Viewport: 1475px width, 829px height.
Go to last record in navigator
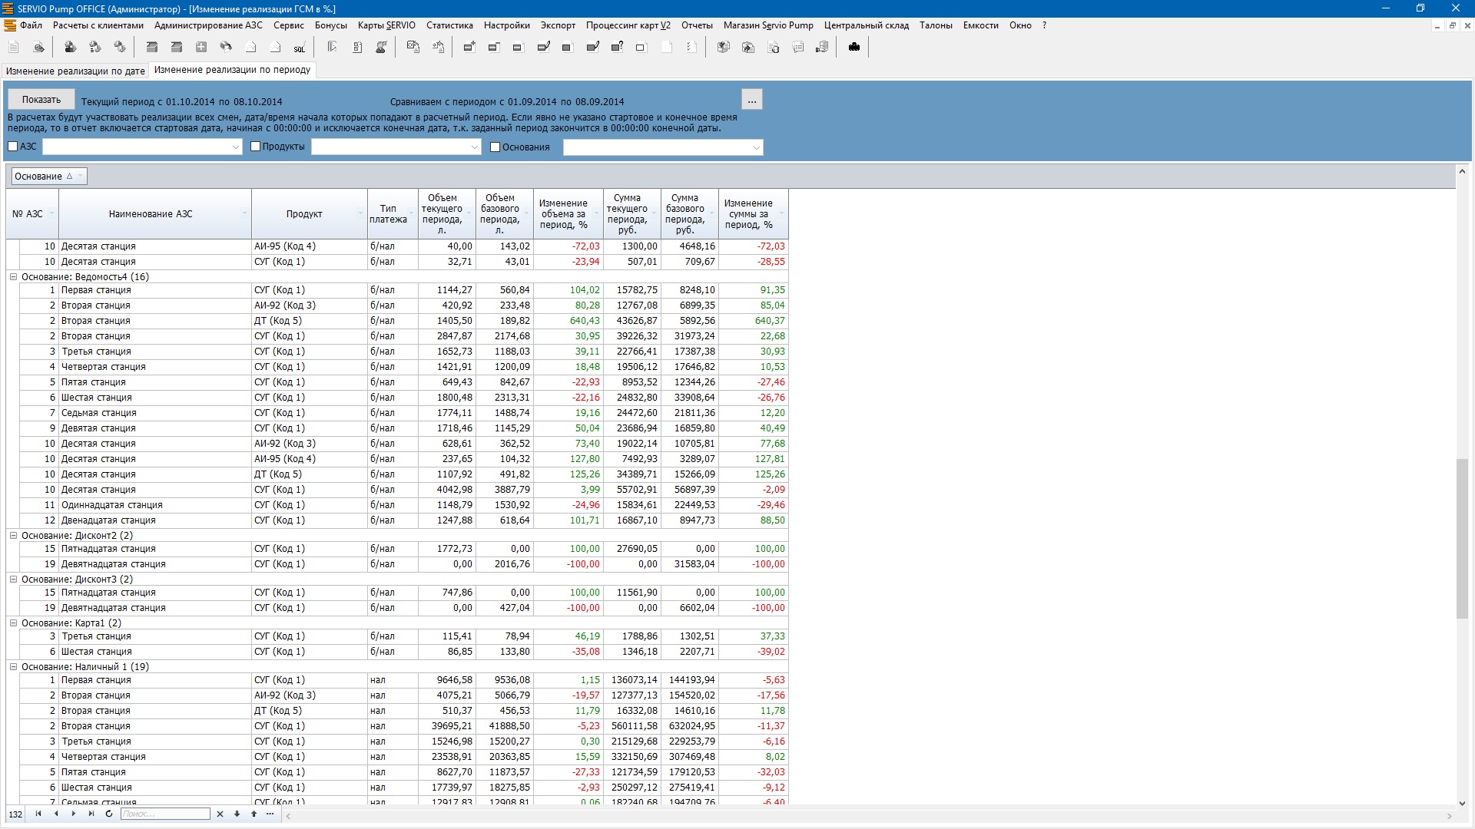tap(91, 814)
